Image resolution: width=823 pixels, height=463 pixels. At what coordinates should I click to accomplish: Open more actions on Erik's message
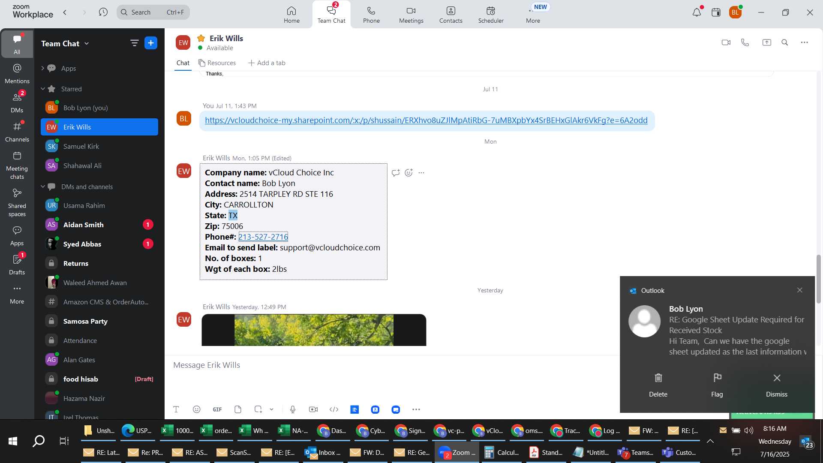pyautogui.click(x=421, y=173)
